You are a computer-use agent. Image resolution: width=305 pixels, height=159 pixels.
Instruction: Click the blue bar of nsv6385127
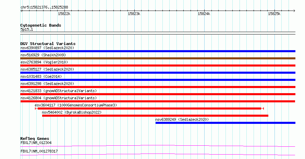(x=158, y=73)
